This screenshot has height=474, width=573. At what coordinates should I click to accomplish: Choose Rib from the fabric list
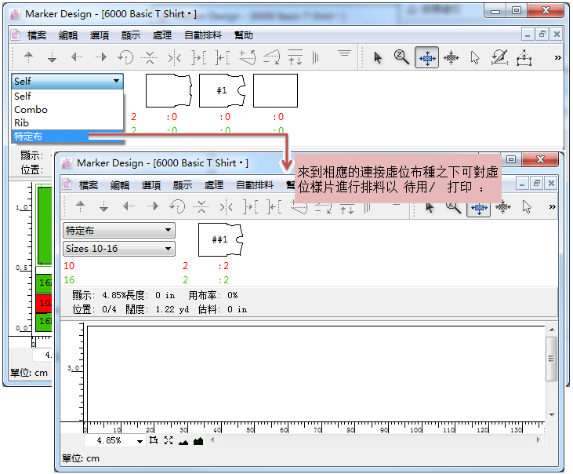pyautogui.click(x=21, y=122)
